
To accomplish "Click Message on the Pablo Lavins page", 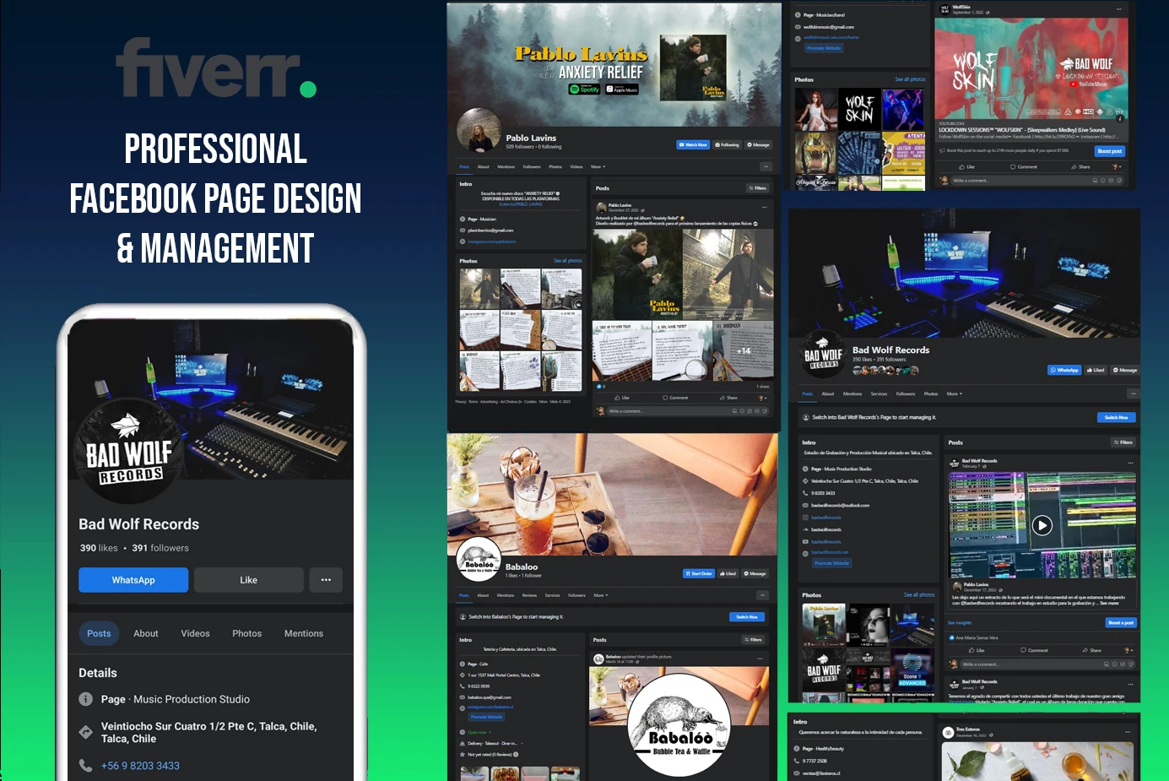I will coord(758,144).
